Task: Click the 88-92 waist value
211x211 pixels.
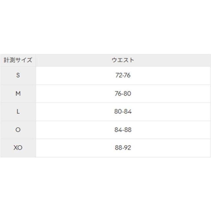Action: pos(123,148)
